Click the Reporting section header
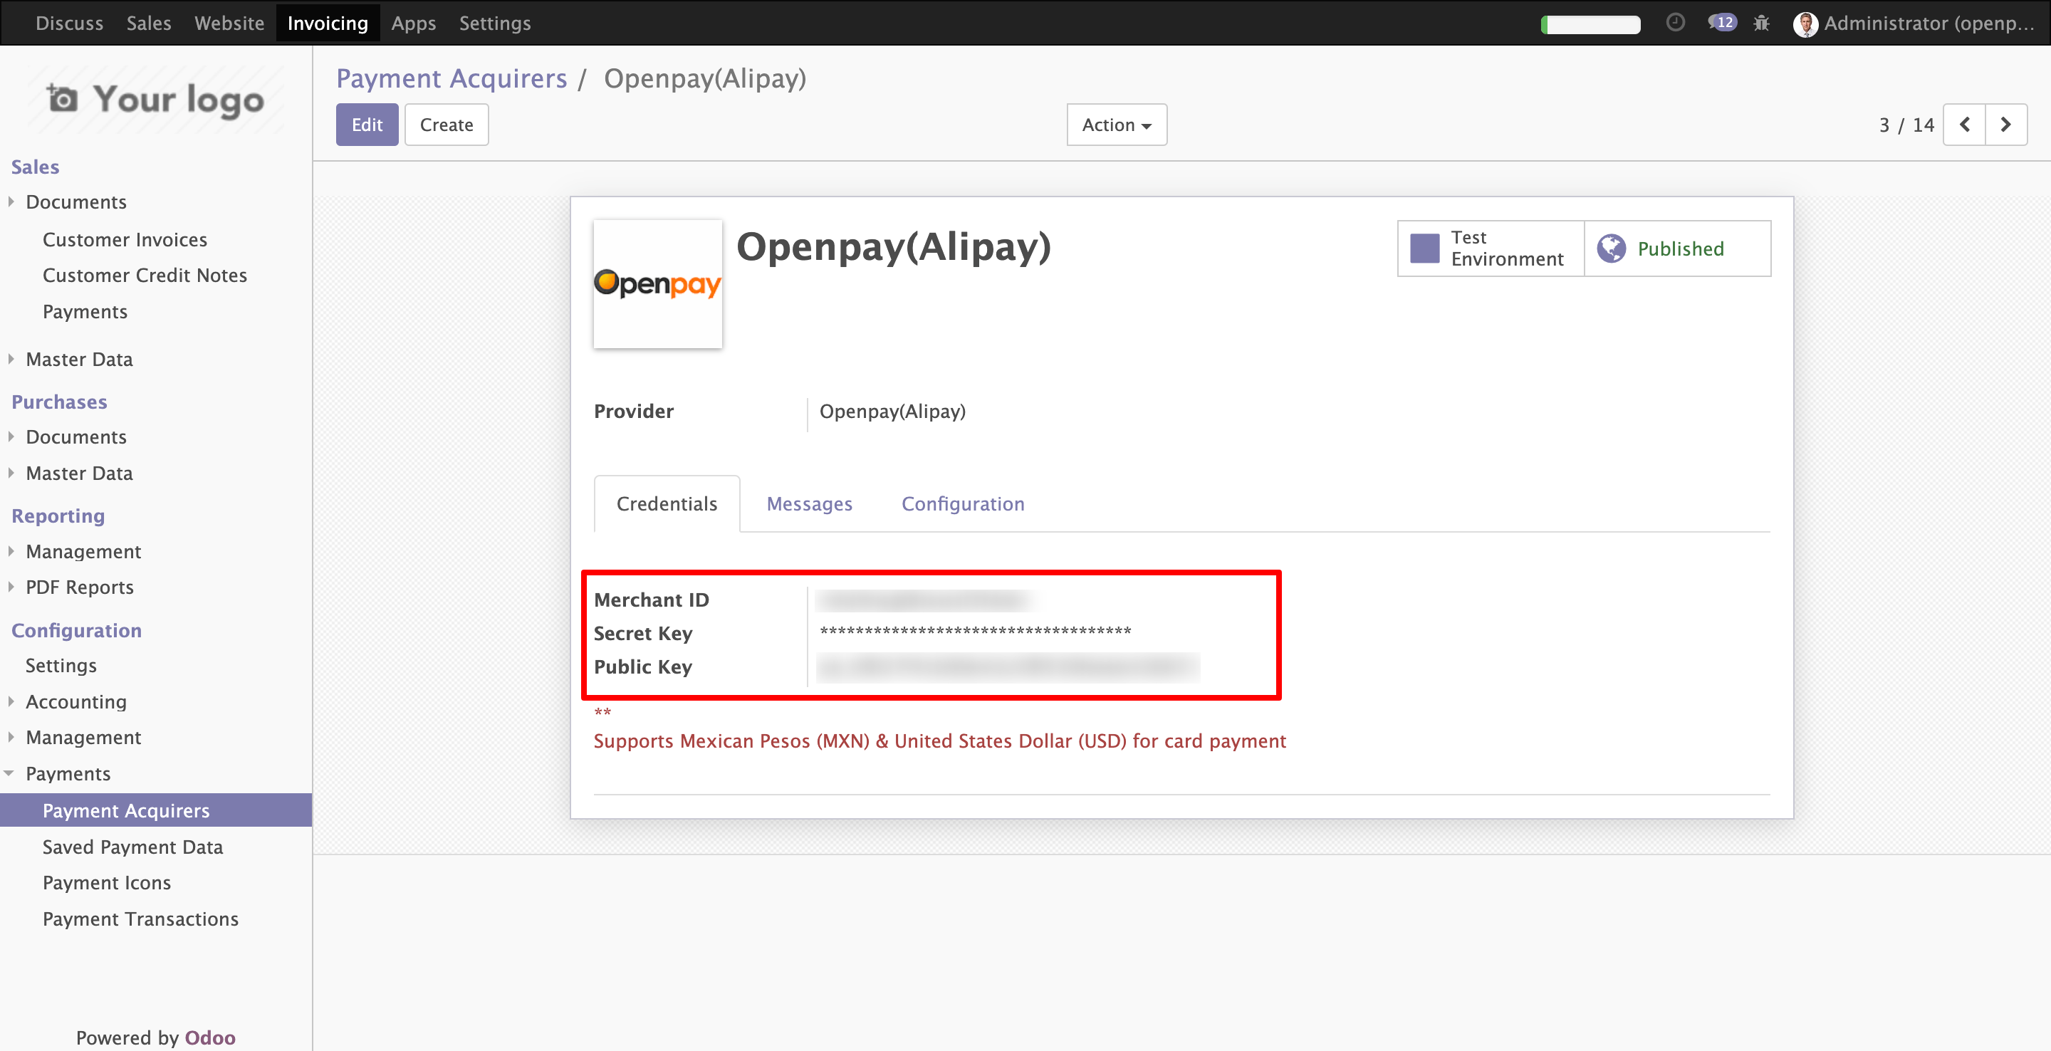Image resolution: width=2051 pixels, height=1051 pixels. 58,516
